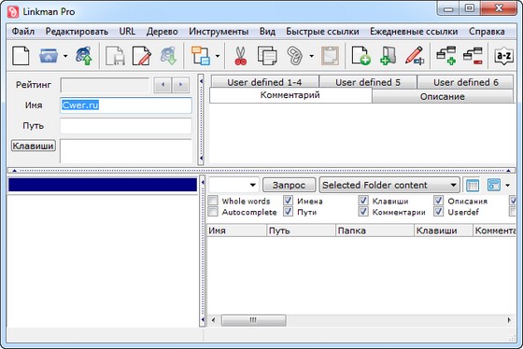Switch to the Описание tab

443,97
